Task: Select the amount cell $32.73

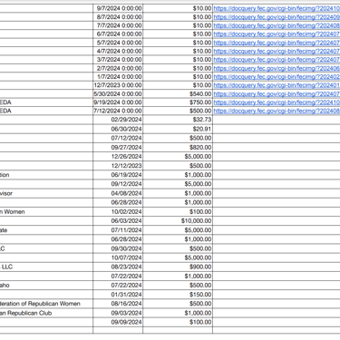Action: pos(178,120)
